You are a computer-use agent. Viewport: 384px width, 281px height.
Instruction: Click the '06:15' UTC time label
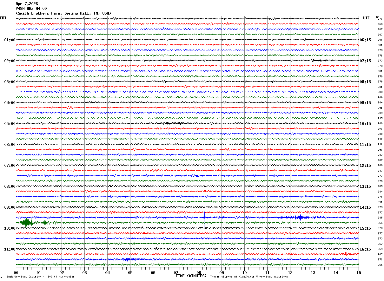[365, 40]
